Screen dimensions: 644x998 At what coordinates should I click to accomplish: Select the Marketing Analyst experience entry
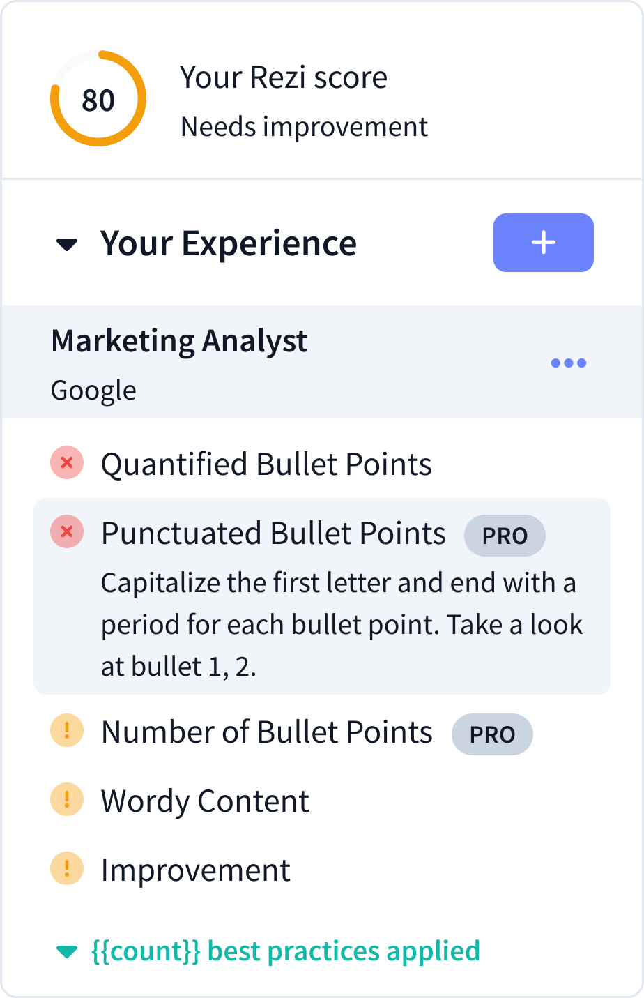(179, 340)
